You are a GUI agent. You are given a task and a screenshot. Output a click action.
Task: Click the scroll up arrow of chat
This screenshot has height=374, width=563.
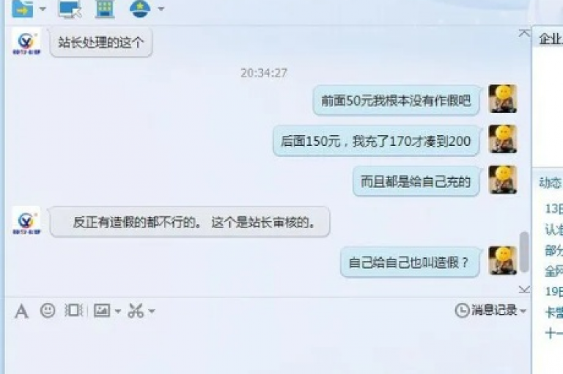[524, 34]
